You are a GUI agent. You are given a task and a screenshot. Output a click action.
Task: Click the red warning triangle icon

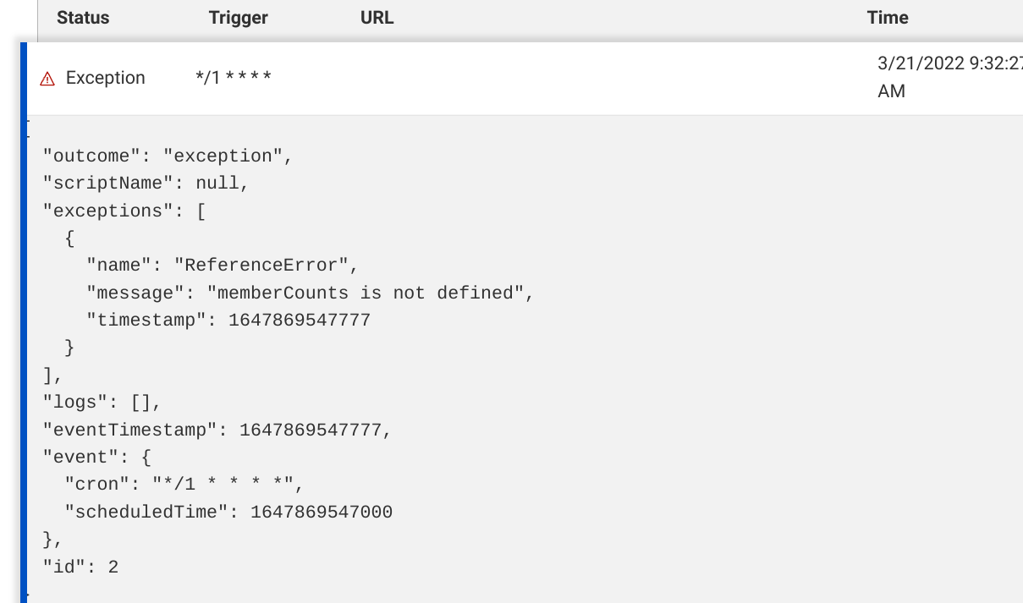47,79
